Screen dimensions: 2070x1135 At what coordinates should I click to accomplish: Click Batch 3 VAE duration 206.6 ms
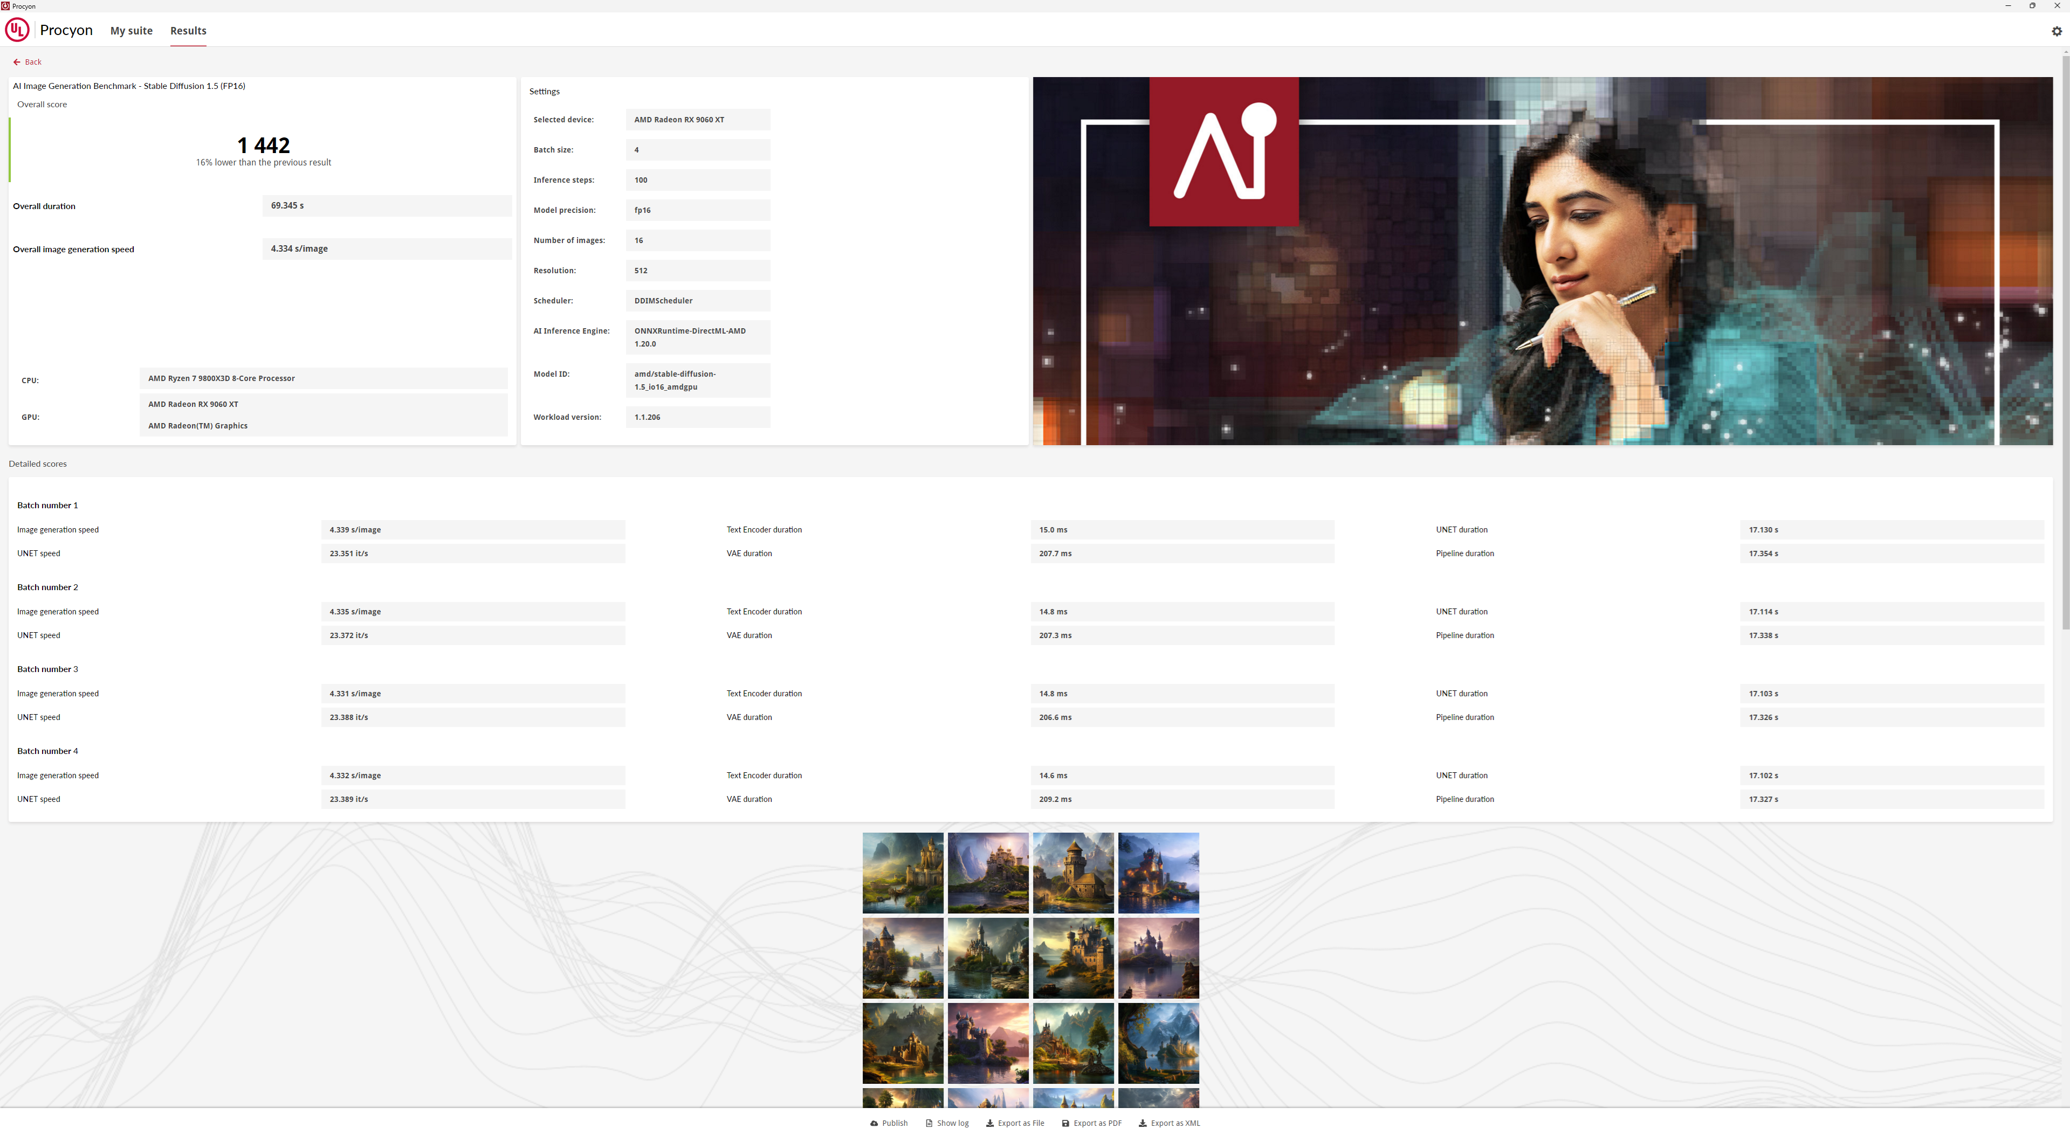(1182, 717)
